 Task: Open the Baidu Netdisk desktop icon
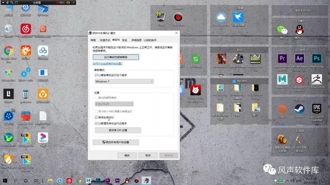(x=43, y=51)
